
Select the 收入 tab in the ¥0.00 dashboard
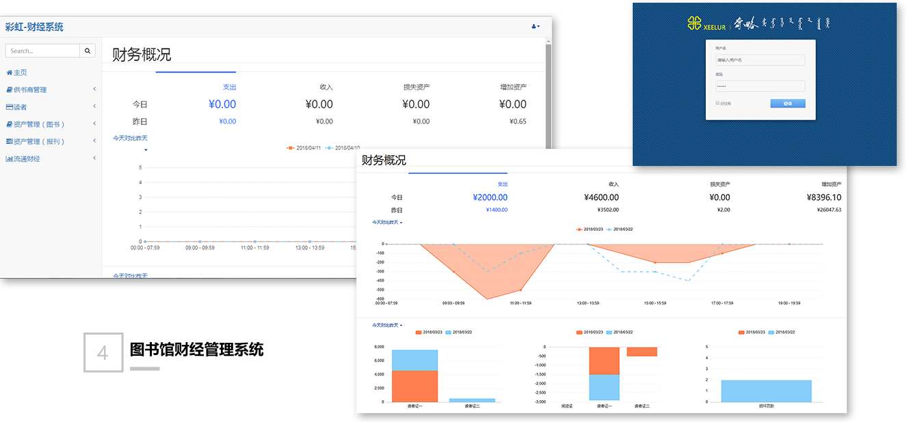coord(326,87)
